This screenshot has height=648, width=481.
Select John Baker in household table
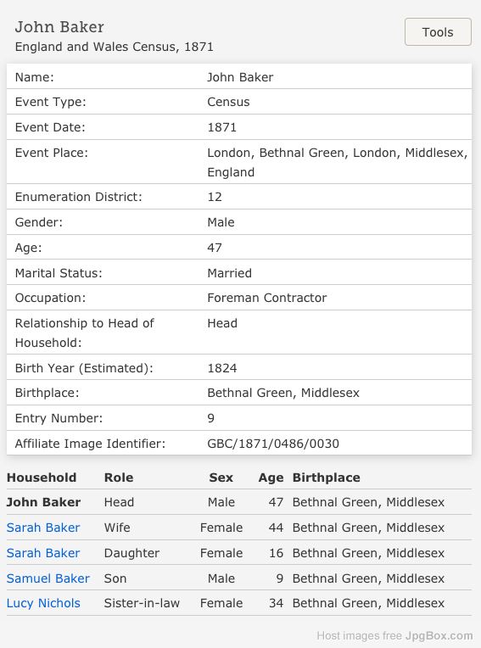[43, 502]
